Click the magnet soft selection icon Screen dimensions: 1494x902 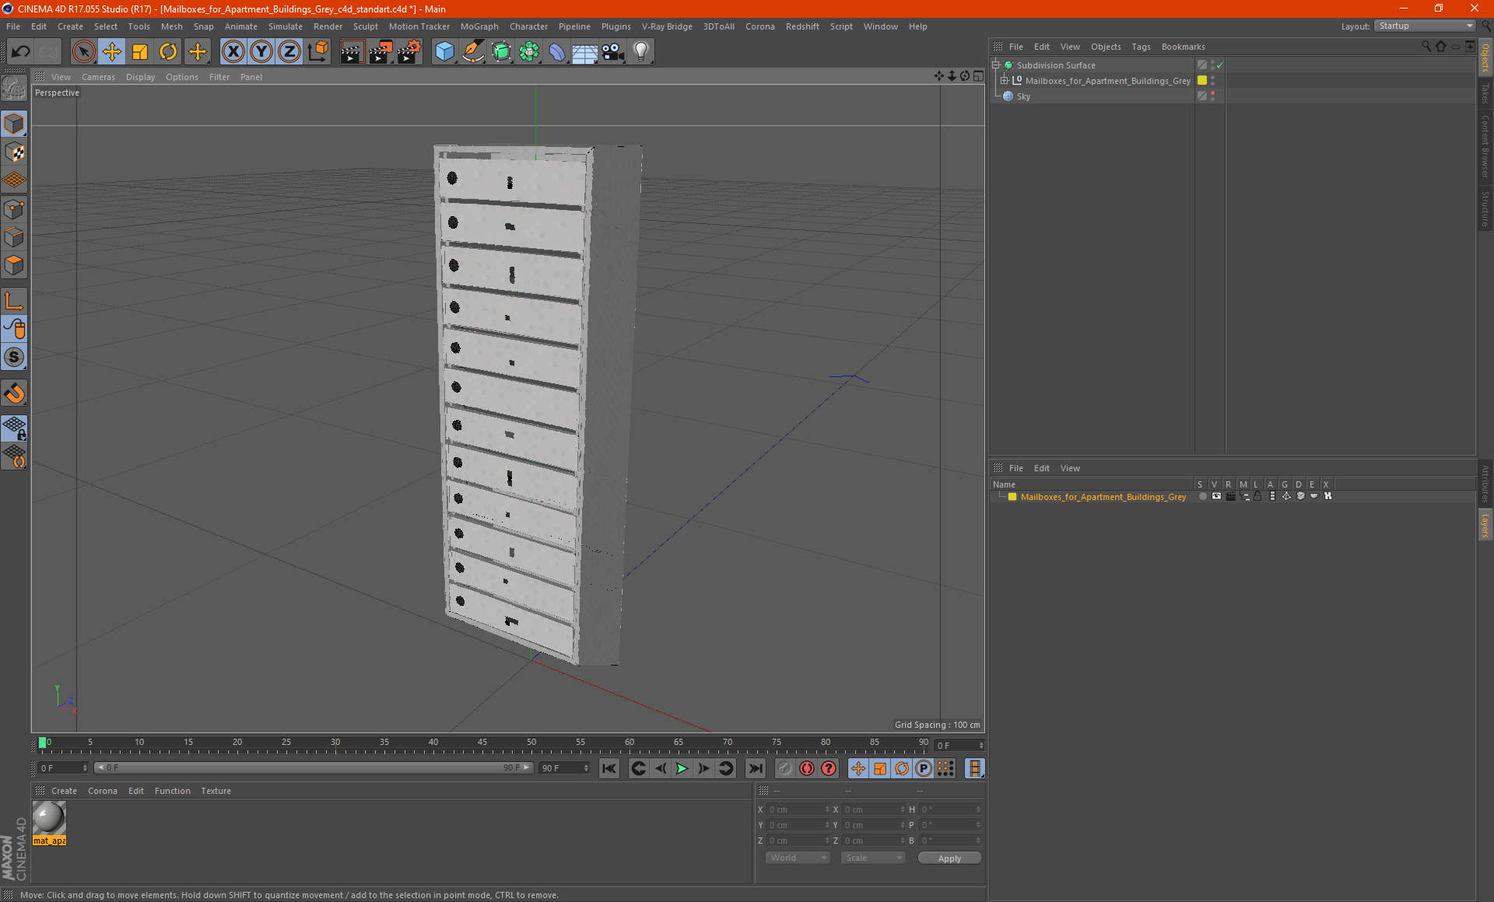14,393
